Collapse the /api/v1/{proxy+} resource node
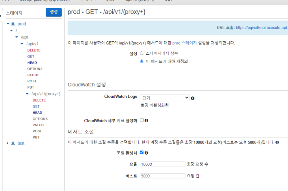This screenshot has height=191, width=288. point(27,94)
